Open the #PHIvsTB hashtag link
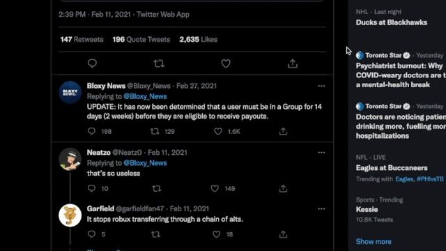 click(x=430, y=179)
